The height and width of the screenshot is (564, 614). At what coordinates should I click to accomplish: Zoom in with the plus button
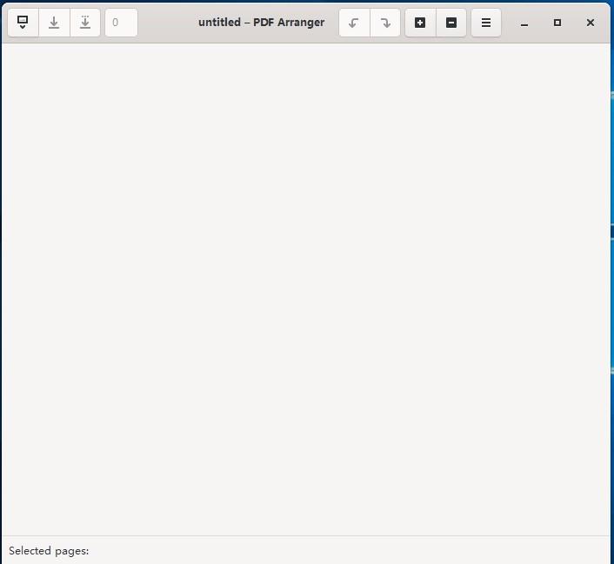click(420, 23)
